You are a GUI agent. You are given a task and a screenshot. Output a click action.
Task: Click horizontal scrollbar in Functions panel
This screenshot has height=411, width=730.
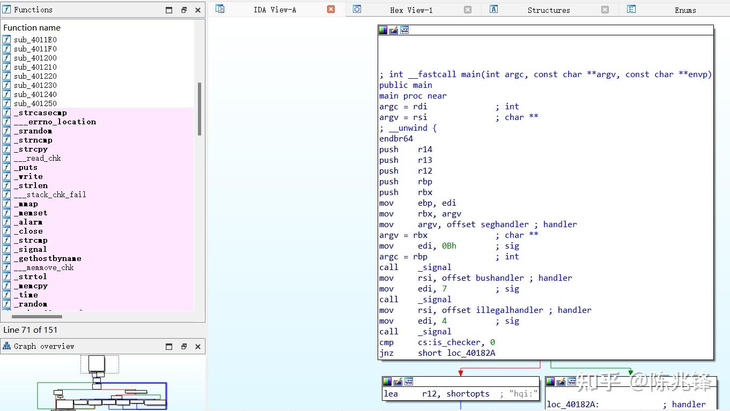(36, 316)
